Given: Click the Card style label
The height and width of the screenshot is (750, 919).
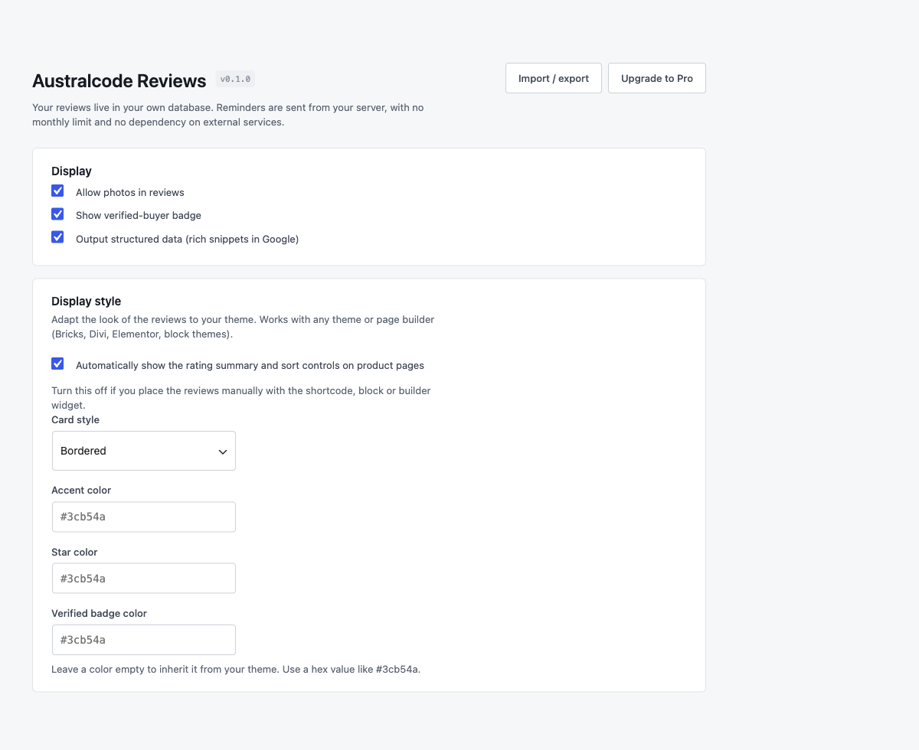Looking at the screenshot, I should tap(76, 420).
